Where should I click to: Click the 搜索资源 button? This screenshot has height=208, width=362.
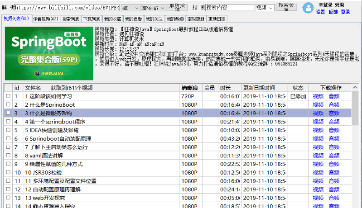[x=286, y=7]
